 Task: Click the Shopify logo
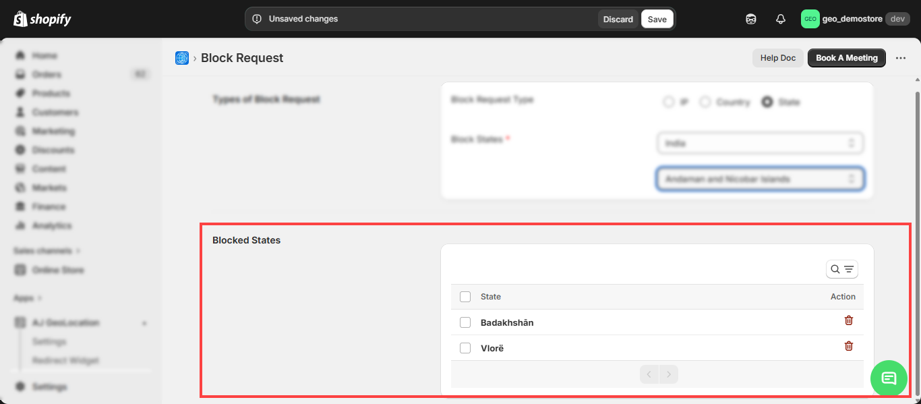click(42, 19)
